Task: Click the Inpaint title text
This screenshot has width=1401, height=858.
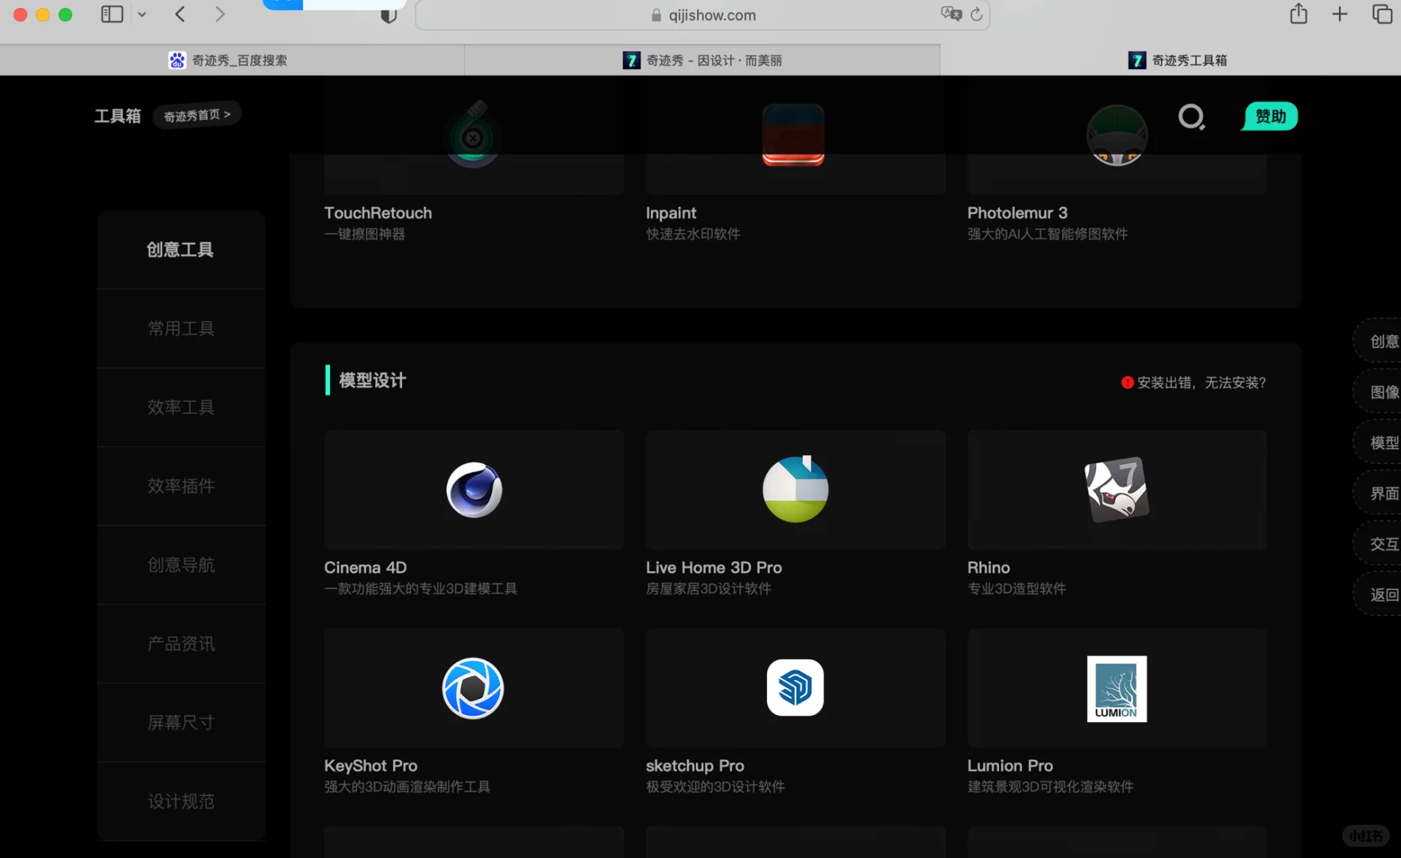Action: click(x=671, y=213)
